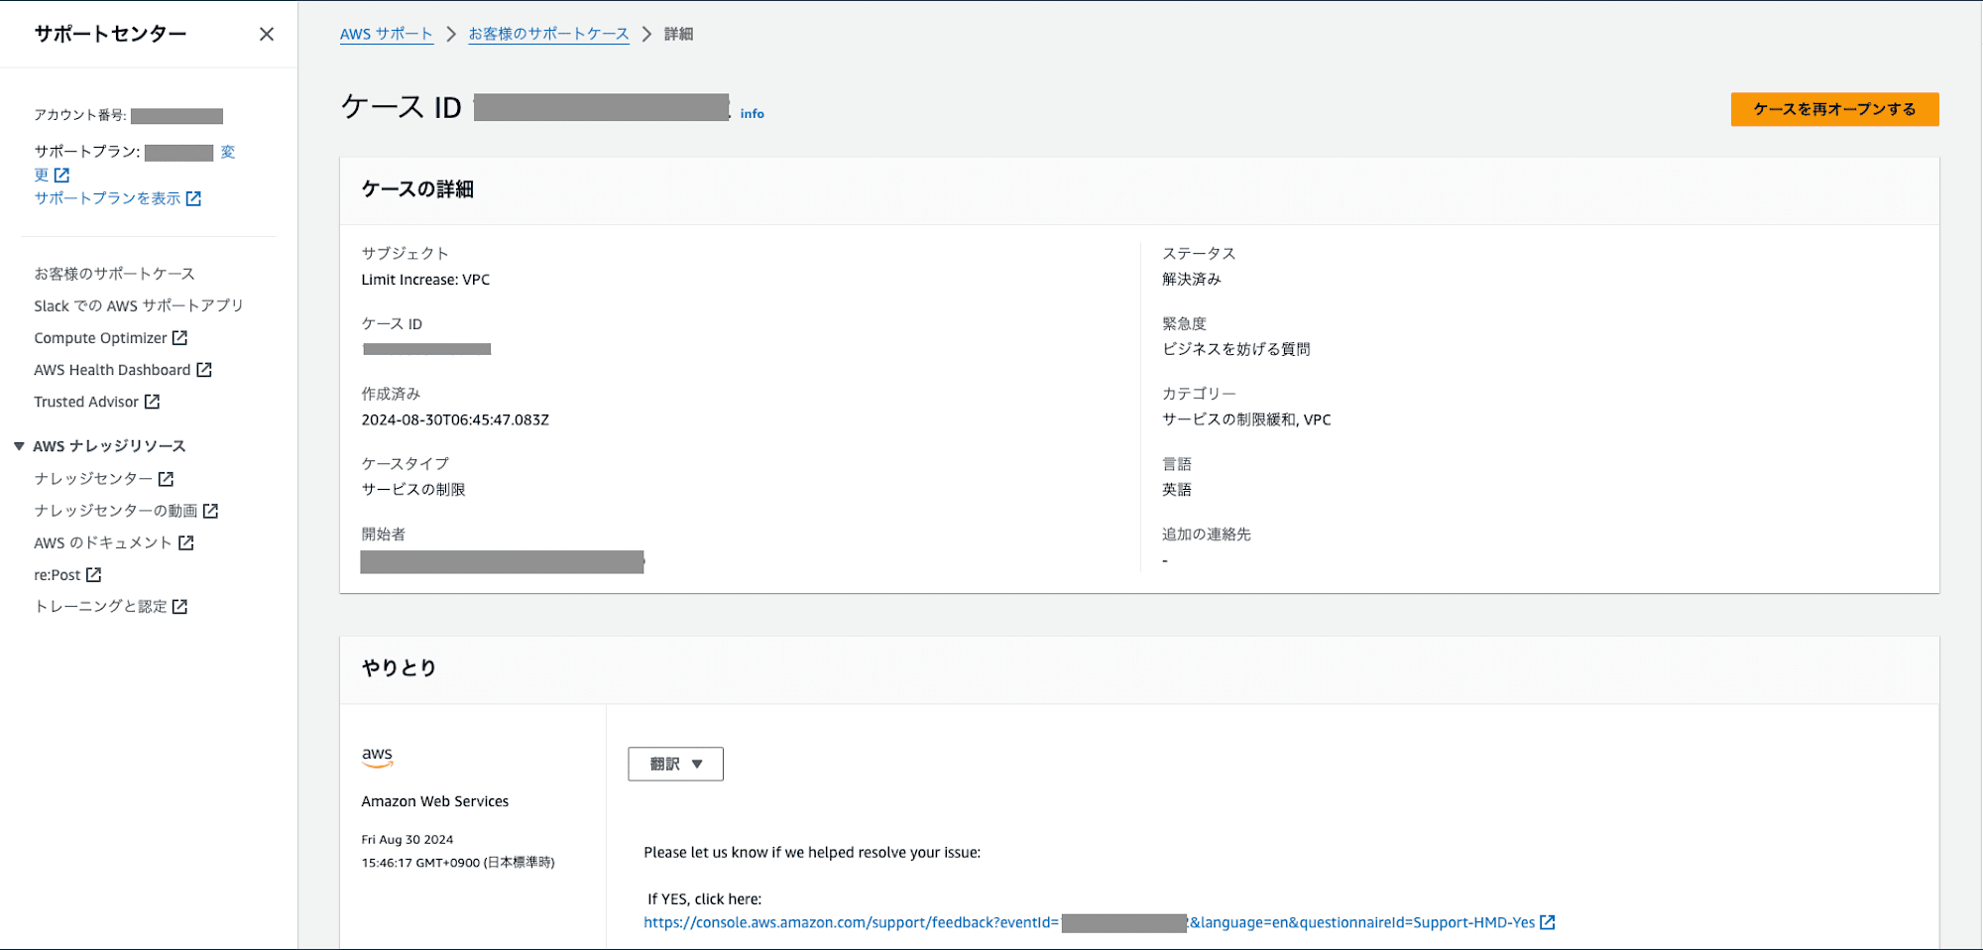Click the 変更 support plan link
Image resolution: width=1983 pixels, height=950 pixels.
[227, 152]
